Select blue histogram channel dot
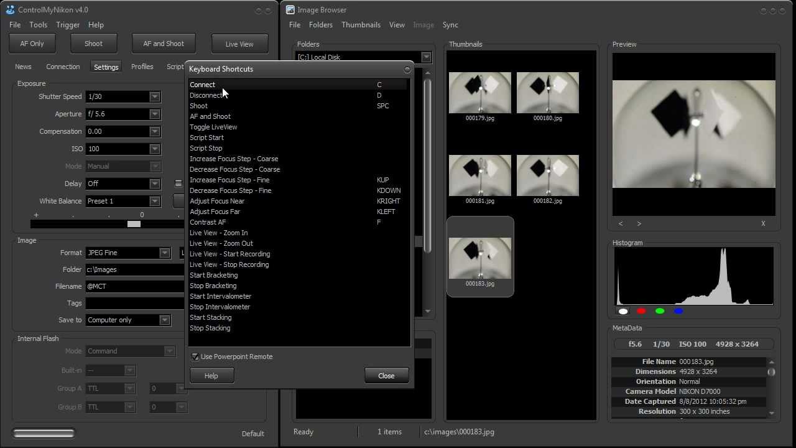The image size is (796, 448). 678,311
